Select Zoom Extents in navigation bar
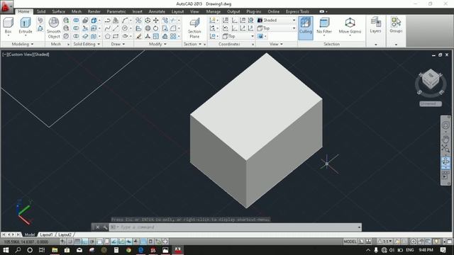Image resolution: width=454 pixels, height=255 pixels. point(445,148)
